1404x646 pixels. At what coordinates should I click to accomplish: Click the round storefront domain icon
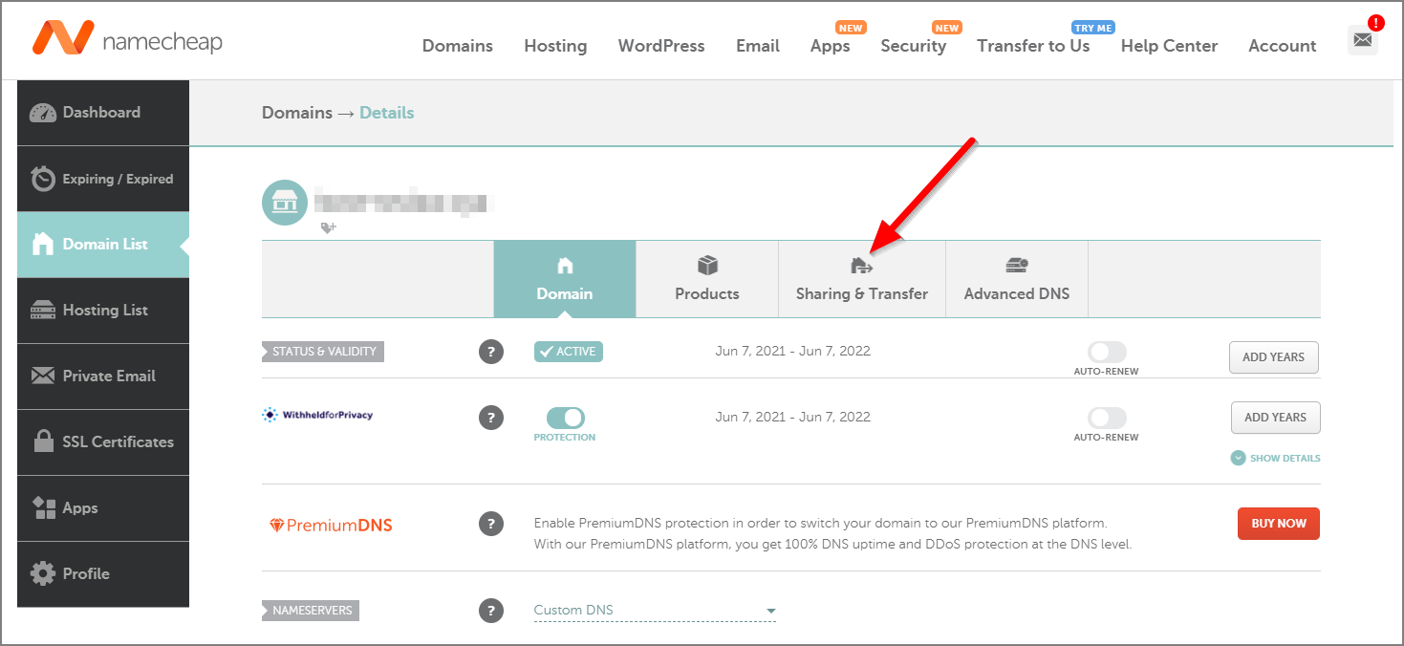285,203
